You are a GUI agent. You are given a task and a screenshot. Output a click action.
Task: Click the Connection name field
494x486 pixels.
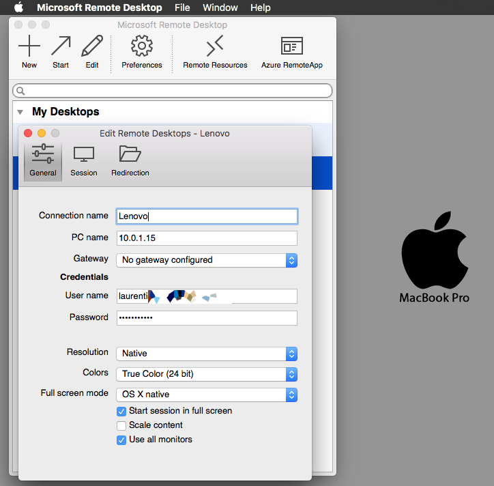coord(207,216)
